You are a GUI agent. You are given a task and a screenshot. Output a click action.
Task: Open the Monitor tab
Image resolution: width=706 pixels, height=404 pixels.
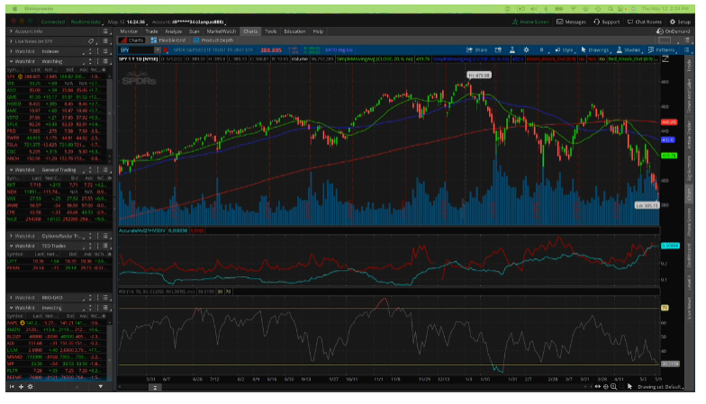(x=129, y=31)
